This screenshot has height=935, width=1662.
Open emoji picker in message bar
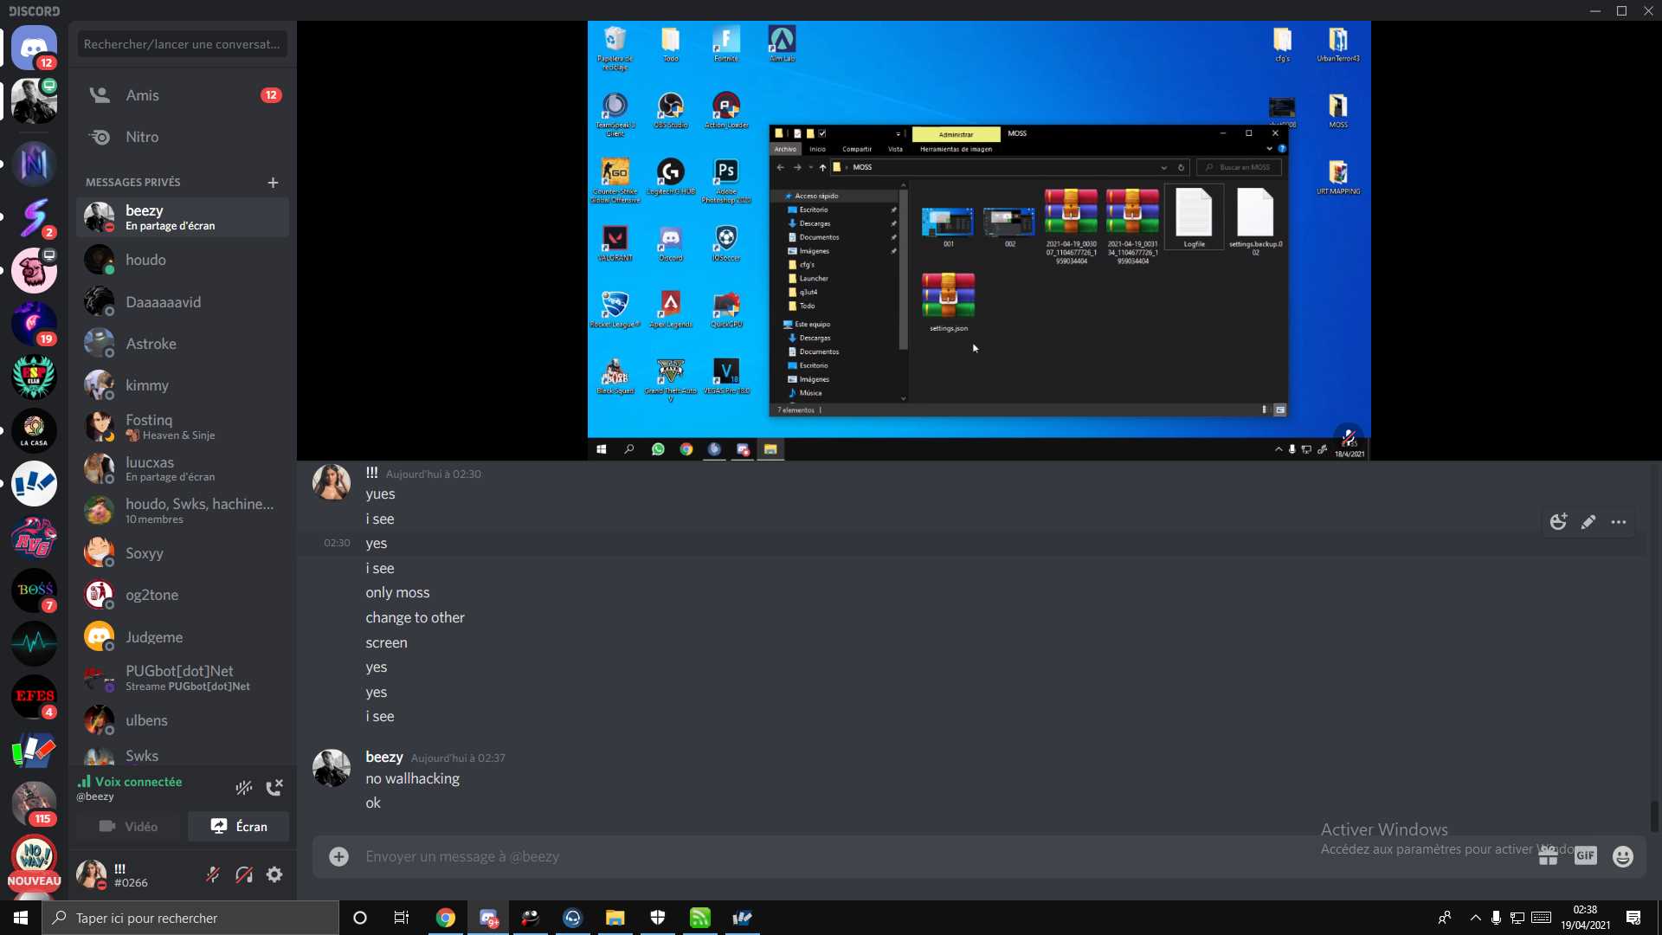[1623, 856]
